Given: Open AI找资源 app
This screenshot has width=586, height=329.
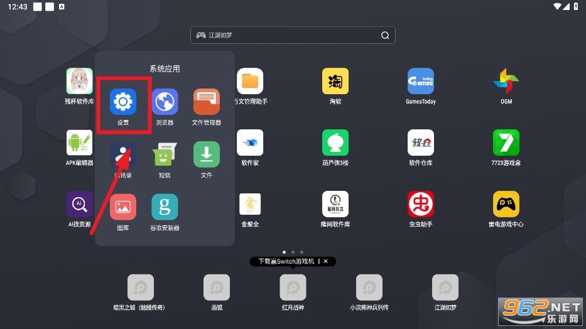Looking at the screenshot, I should click(x=80, y=204).
